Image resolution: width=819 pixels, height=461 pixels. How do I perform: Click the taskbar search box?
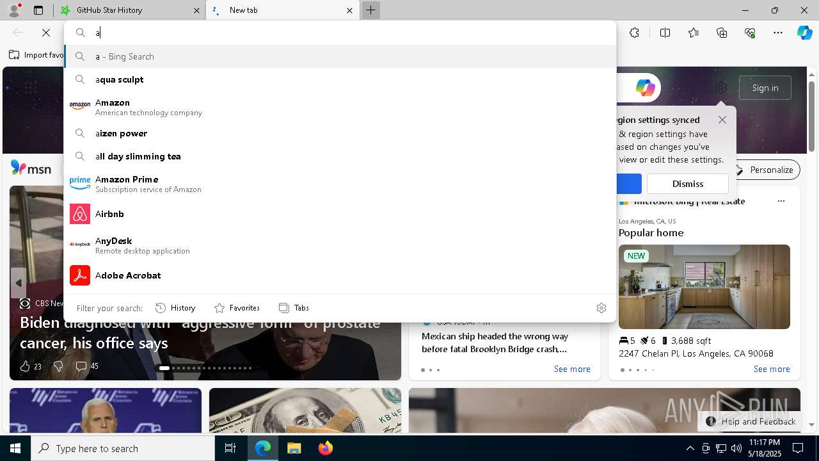tap(123, 448)
